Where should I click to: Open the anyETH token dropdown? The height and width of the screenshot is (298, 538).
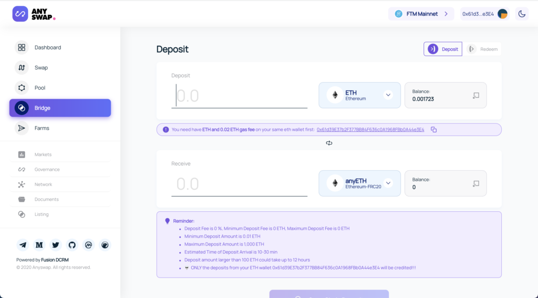pos(359,183)
